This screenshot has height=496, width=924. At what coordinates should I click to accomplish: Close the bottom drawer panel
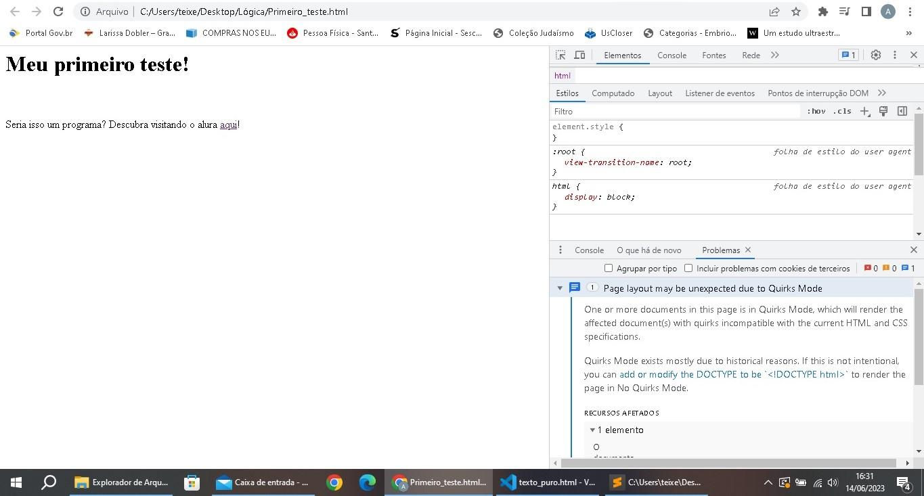pyautogui.click(x=913, y=250)
